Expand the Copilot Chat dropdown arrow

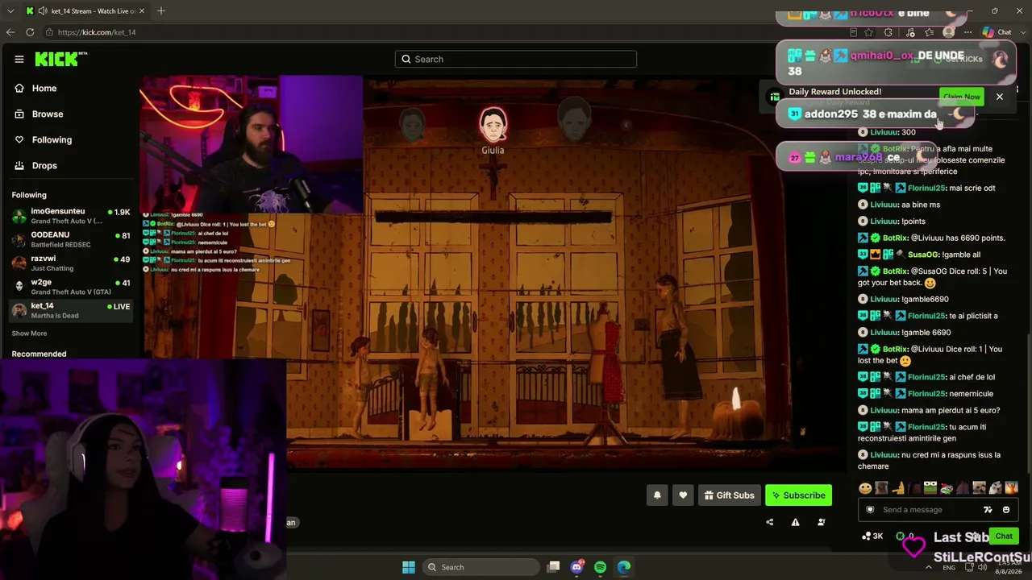[1022, 32]
